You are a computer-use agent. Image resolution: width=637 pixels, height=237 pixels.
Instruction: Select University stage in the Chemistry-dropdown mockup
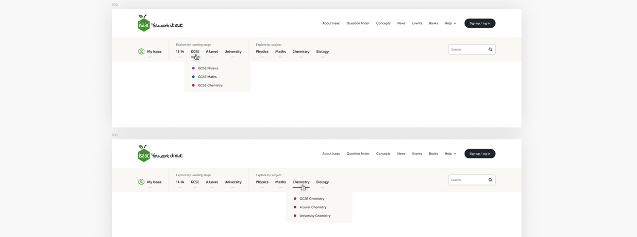click(233, 182)
